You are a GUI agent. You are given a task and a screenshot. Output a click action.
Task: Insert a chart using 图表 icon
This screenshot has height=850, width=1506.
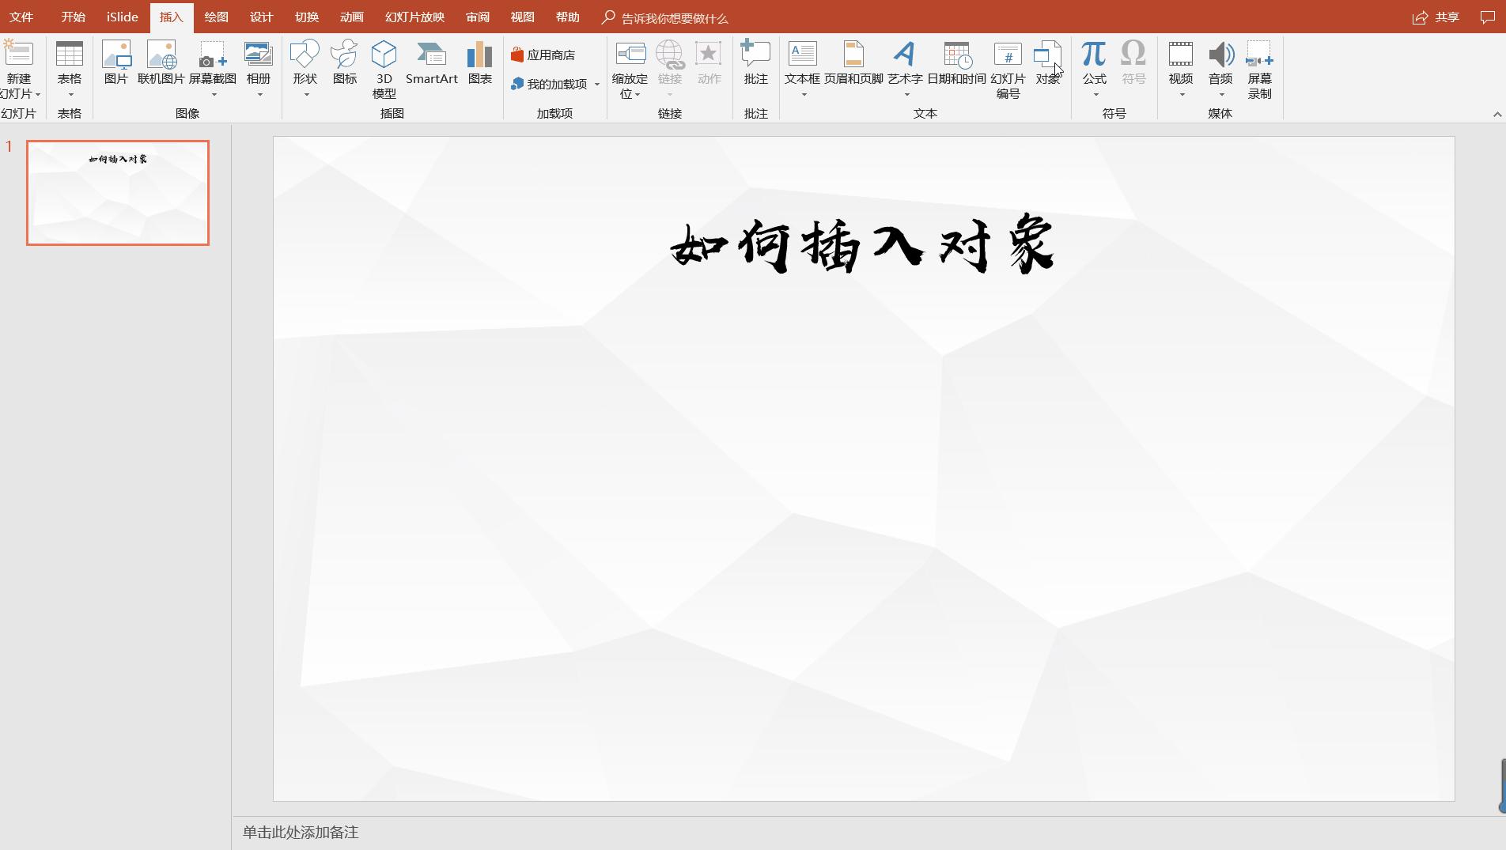[x=479, y=63]
